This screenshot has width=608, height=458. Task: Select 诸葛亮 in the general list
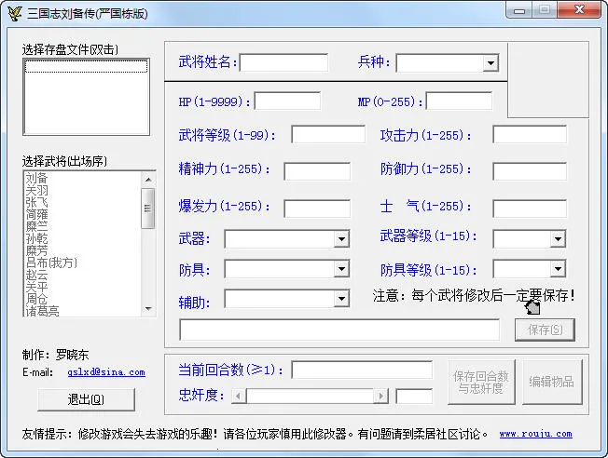[x=43, y=311]
